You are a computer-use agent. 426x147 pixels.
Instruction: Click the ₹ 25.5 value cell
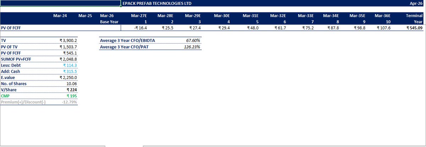(x=168, y=28)
